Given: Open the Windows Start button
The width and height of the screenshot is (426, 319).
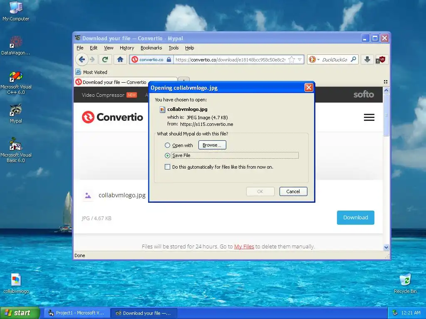Looking at the screenshot, I should pos(20,313).
